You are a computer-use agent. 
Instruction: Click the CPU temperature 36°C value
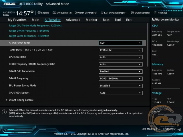point(169,35)
